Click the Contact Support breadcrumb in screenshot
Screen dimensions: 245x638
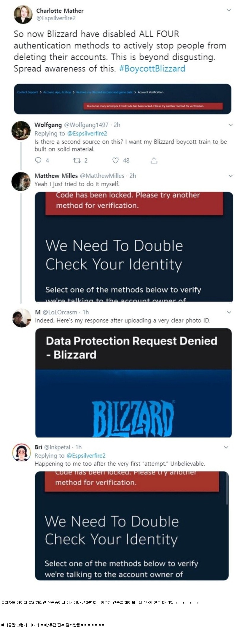pos(28,92)
